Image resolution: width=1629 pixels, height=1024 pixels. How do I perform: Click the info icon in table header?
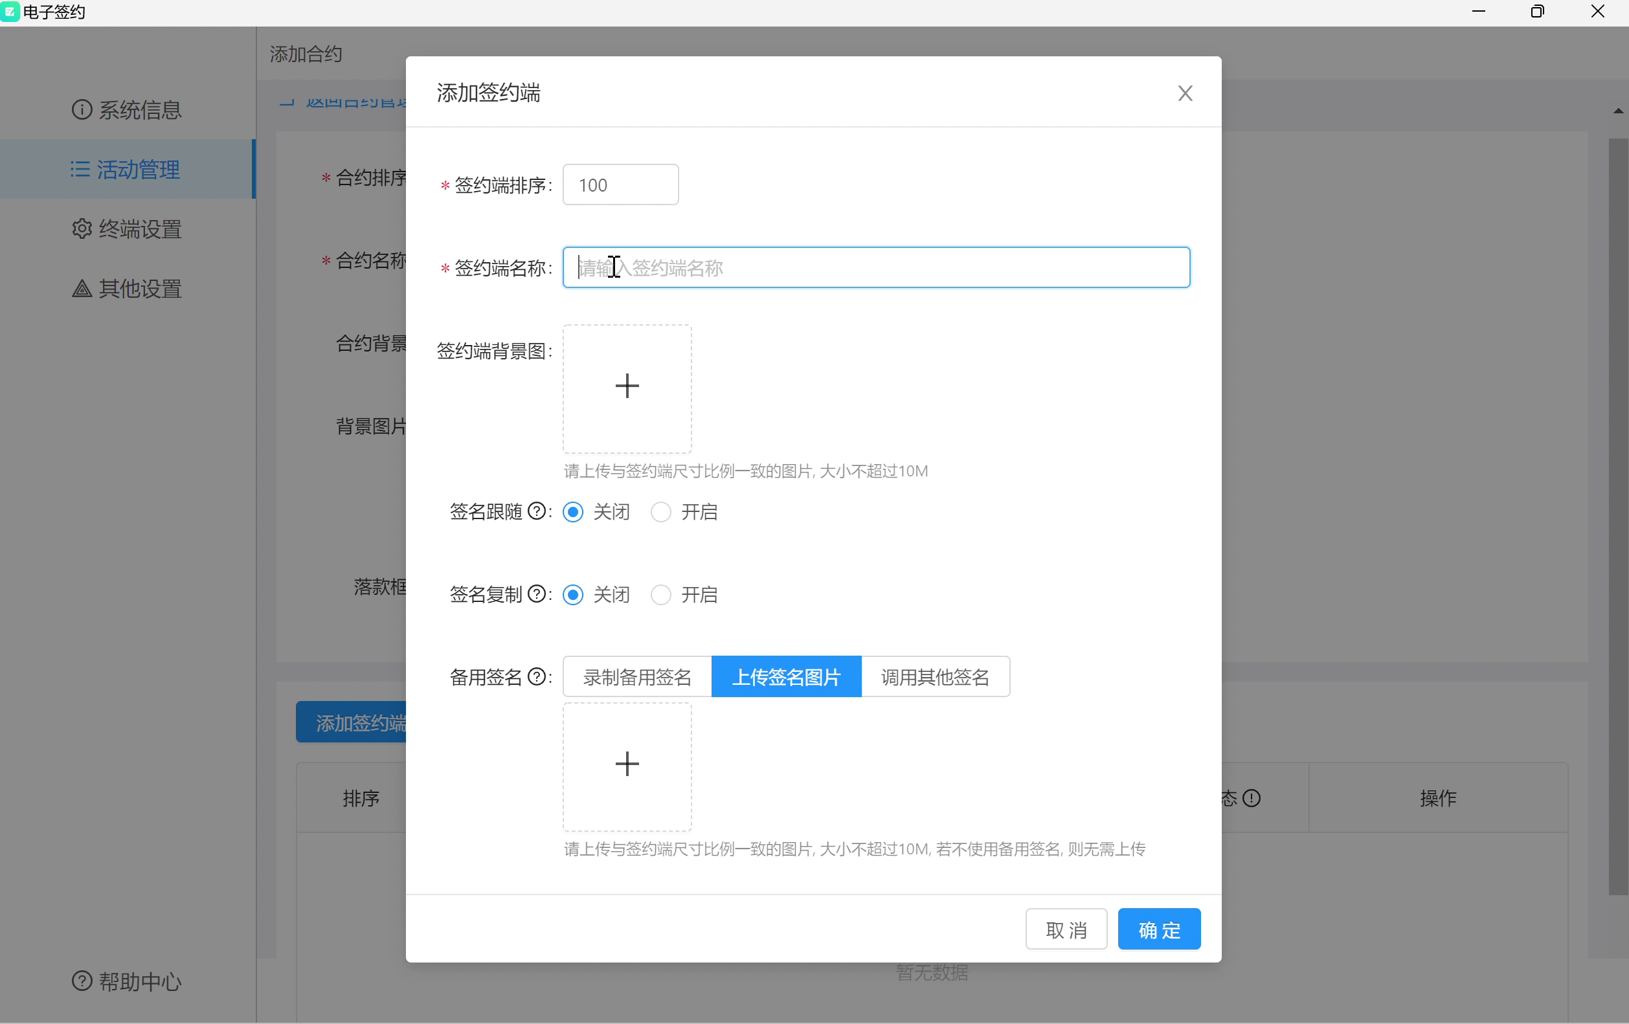click(x=1252, y=798)
